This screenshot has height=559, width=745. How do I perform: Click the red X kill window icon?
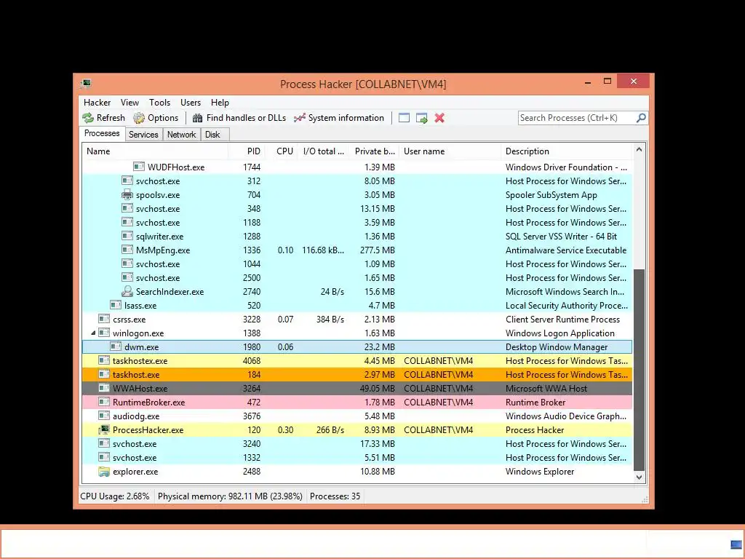click(439, 118)
